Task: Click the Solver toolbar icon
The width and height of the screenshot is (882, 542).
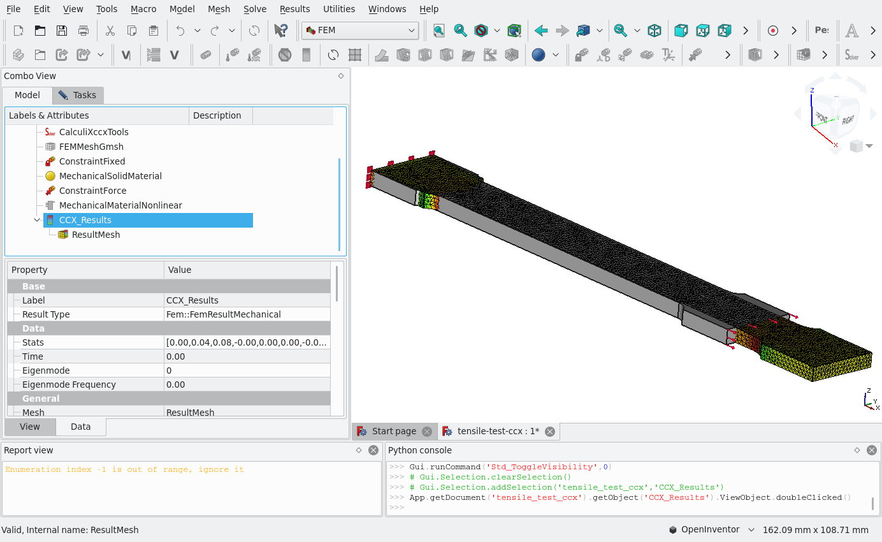Action: [x=852, y=55]
